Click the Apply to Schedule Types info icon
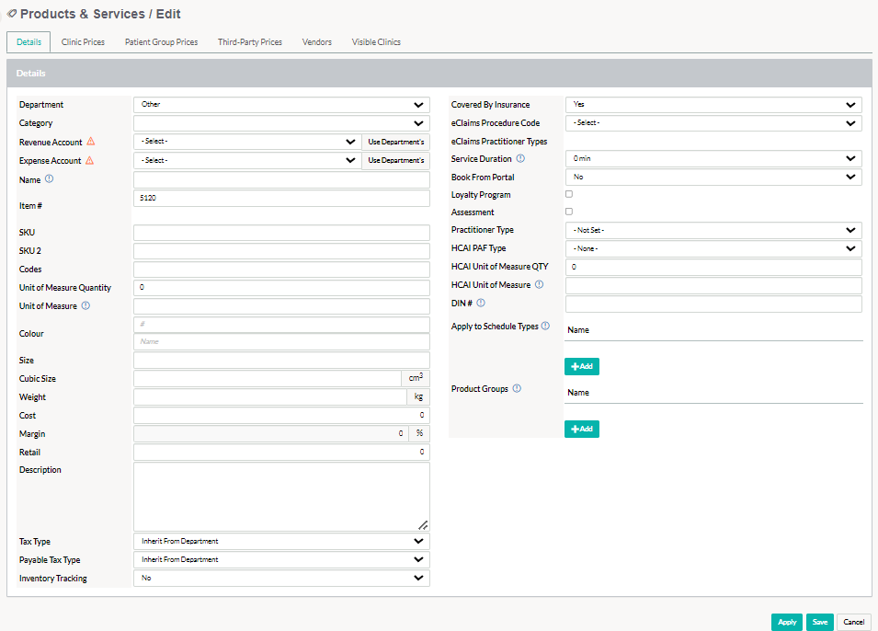This screenshot has width=878, height=631. click(545, 326)
